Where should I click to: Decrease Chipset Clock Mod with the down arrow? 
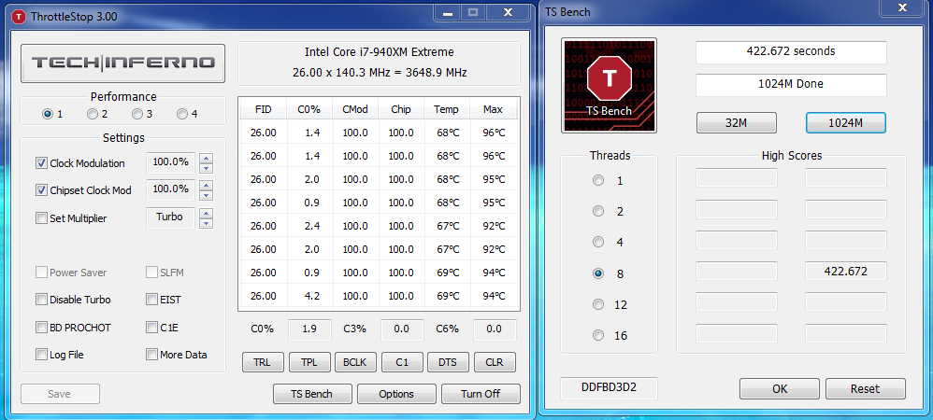click(x=206, y=195)
